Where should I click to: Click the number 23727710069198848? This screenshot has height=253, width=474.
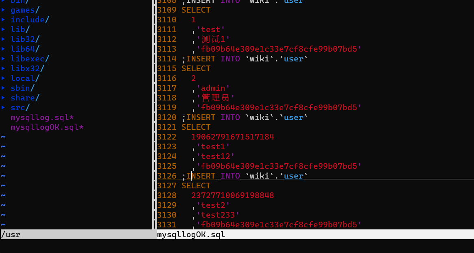[x=232, y=196]
